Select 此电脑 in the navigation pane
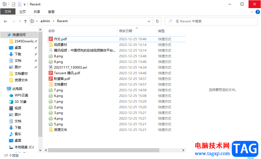 [x=17, y=89]
